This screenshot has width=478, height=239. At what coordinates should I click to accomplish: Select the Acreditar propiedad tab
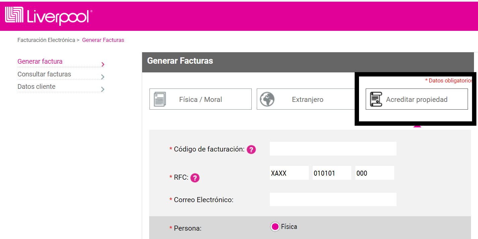pyautogui.click(x=417, y=99)
